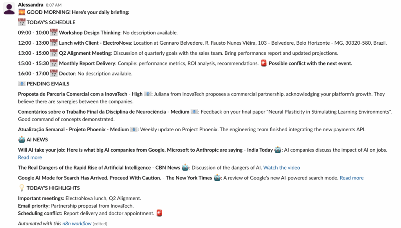Click calendar icon beside Doctor event

(54, 73)
